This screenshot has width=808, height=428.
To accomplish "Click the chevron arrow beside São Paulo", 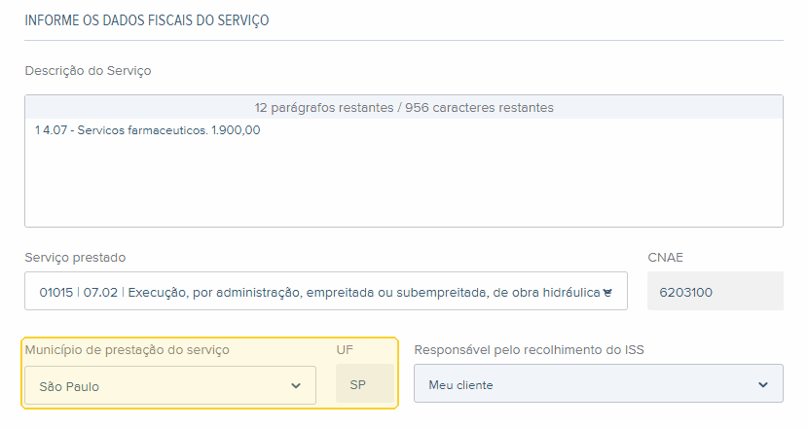I will [296, 386].
